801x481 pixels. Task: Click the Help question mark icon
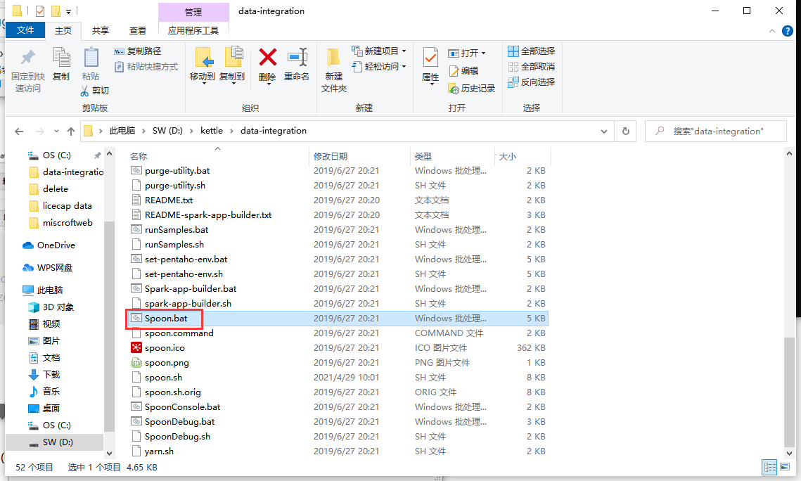788,31
